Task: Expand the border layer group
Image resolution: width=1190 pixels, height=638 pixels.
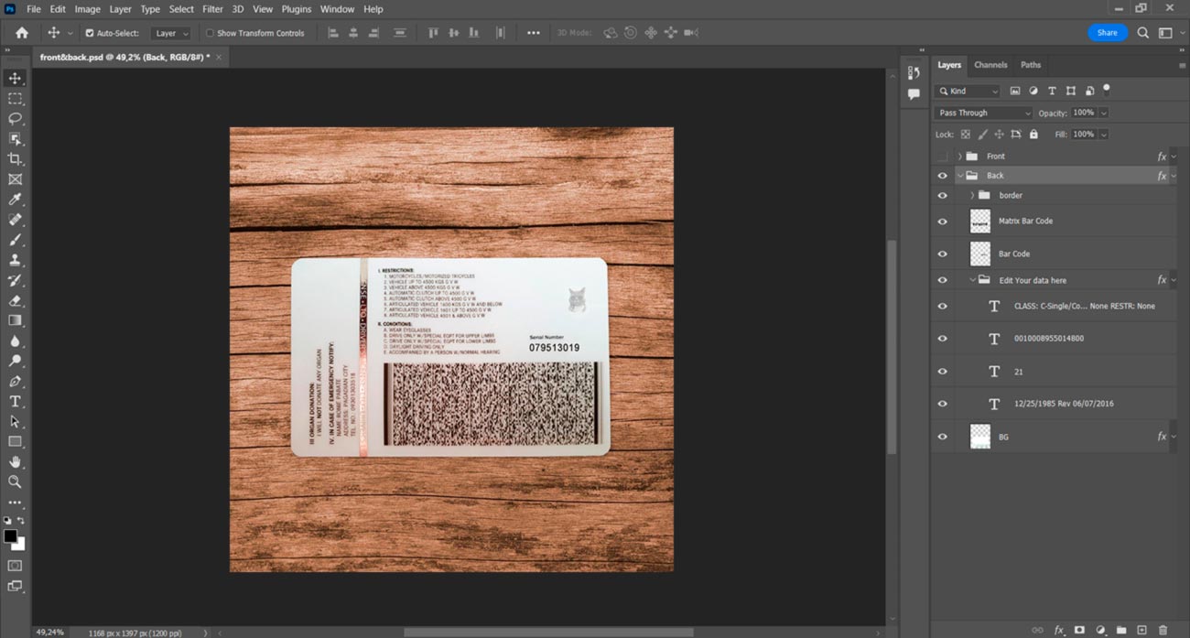Action: 972,195
